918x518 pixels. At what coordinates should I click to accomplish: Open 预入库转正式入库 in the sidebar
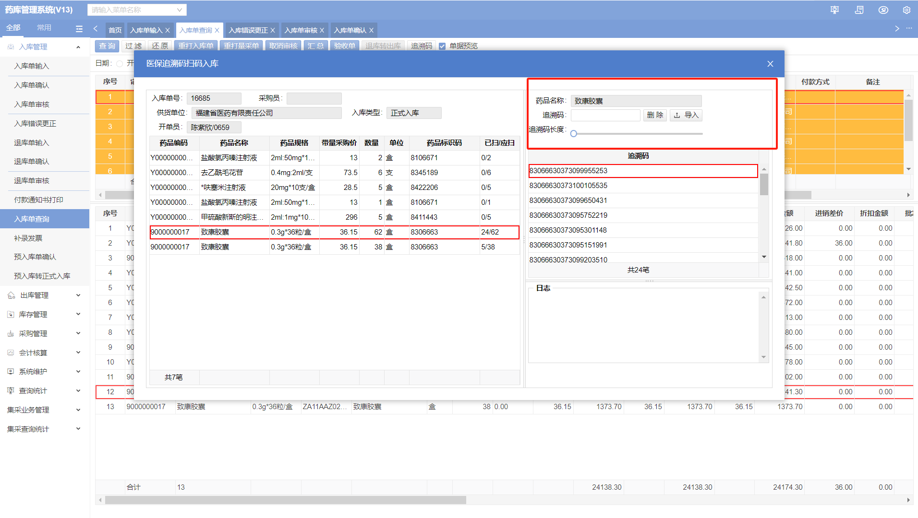coord(42,276)
